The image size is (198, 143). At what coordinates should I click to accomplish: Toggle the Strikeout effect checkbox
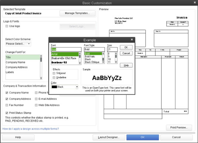54,73
